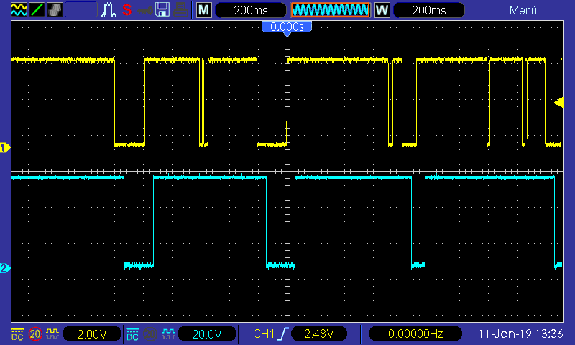Save using the floppy disk icon
575x345 pixels.
[x=162, y=10]
